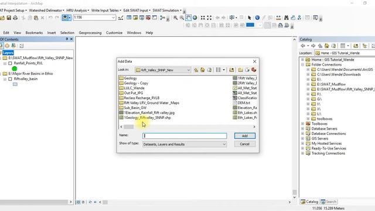Viewport: 375px width, 211px height.
Task: Open the Customize menu
Action: [114, 33]
